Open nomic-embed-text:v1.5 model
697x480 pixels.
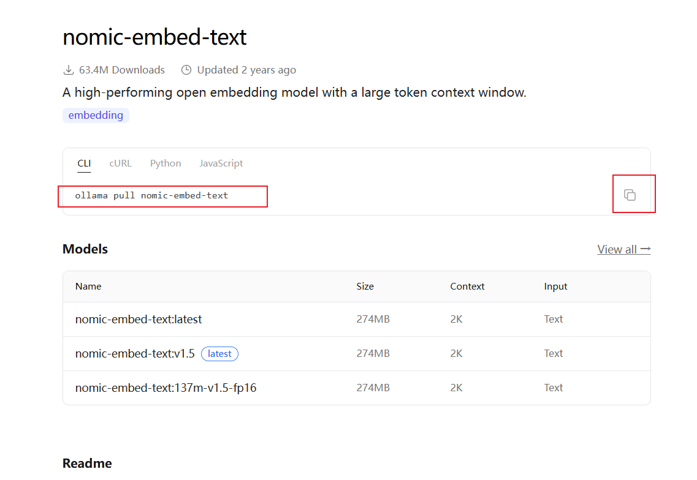pos(135,353)
